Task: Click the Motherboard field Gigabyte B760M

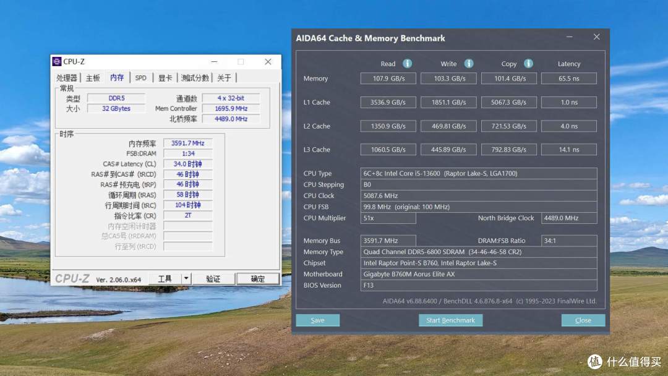Action: (x=479, y=274)
